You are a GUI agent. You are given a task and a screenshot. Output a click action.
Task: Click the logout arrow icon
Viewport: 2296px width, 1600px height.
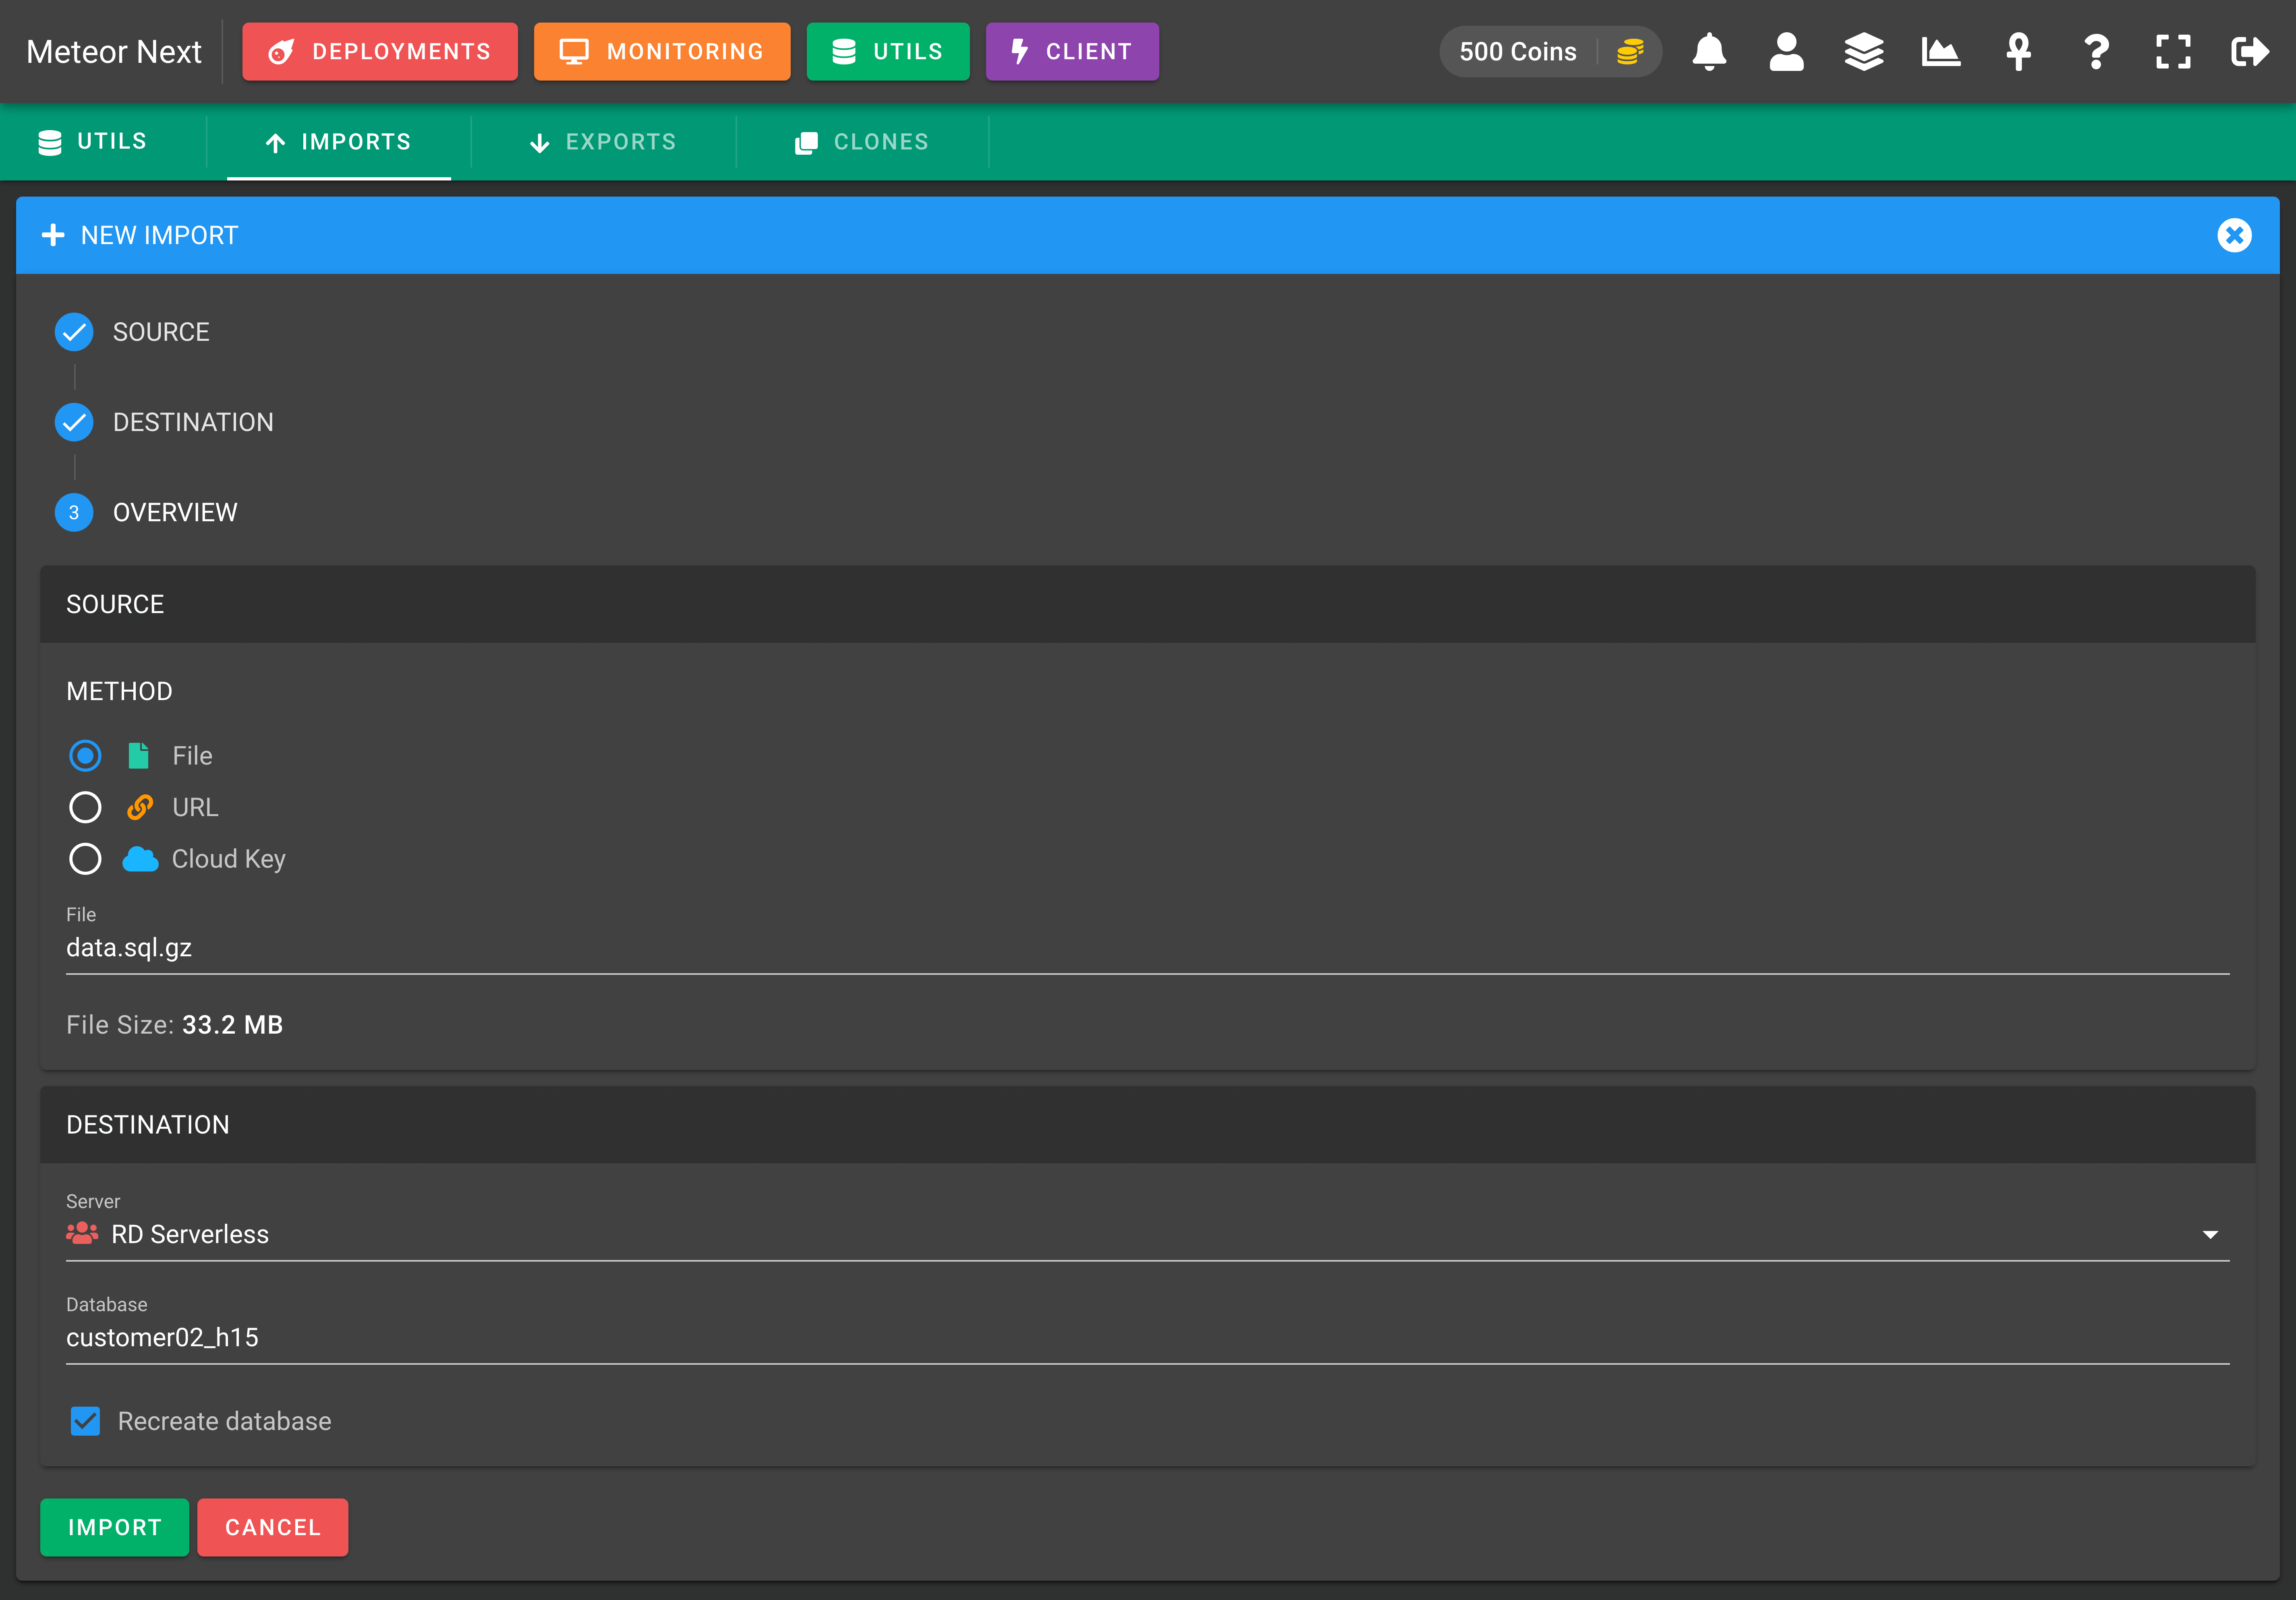2250,52
